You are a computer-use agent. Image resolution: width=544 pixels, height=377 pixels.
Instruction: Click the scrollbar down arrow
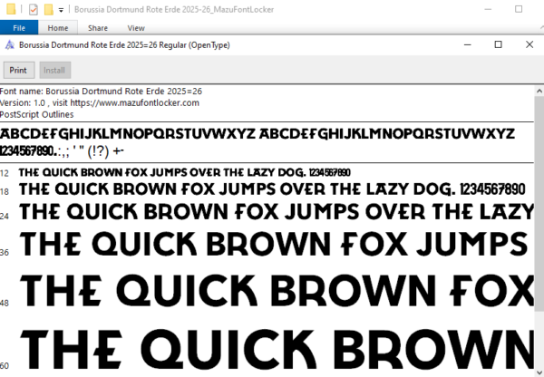pyautogui.click(x=539, y=372)
